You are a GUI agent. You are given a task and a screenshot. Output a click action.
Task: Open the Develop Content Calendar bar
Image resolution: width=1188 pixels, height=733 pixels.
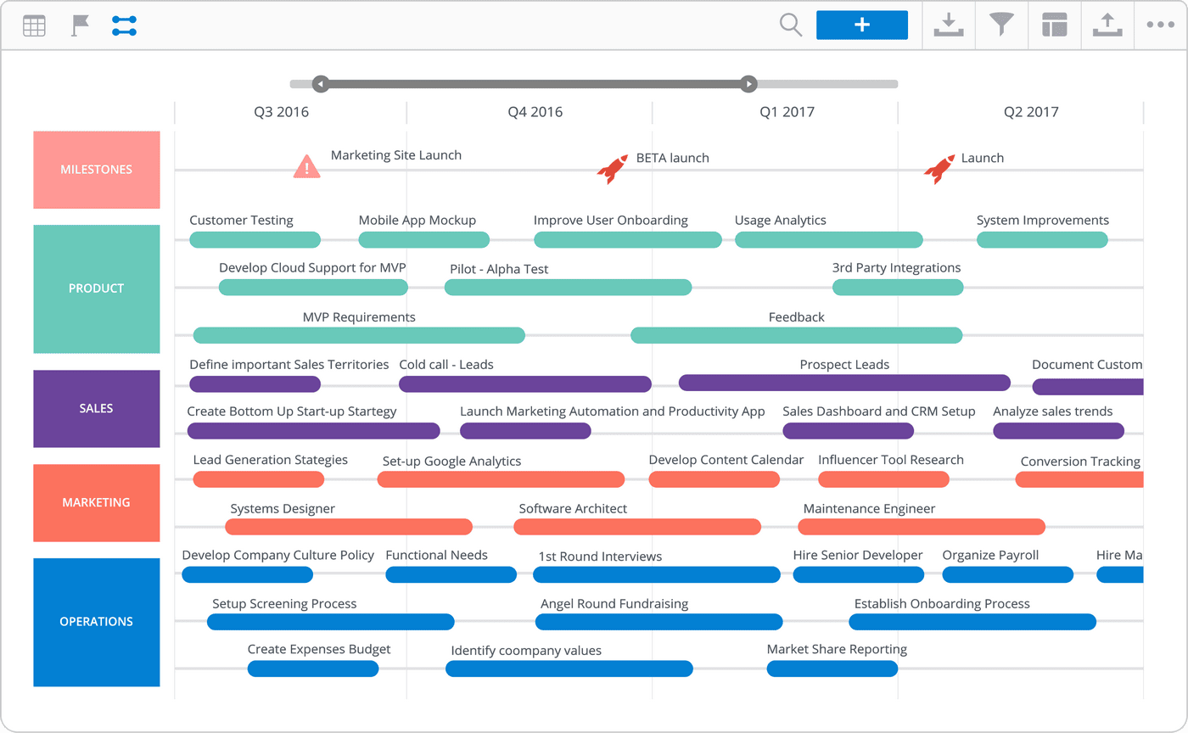click(x=714, y=479)
